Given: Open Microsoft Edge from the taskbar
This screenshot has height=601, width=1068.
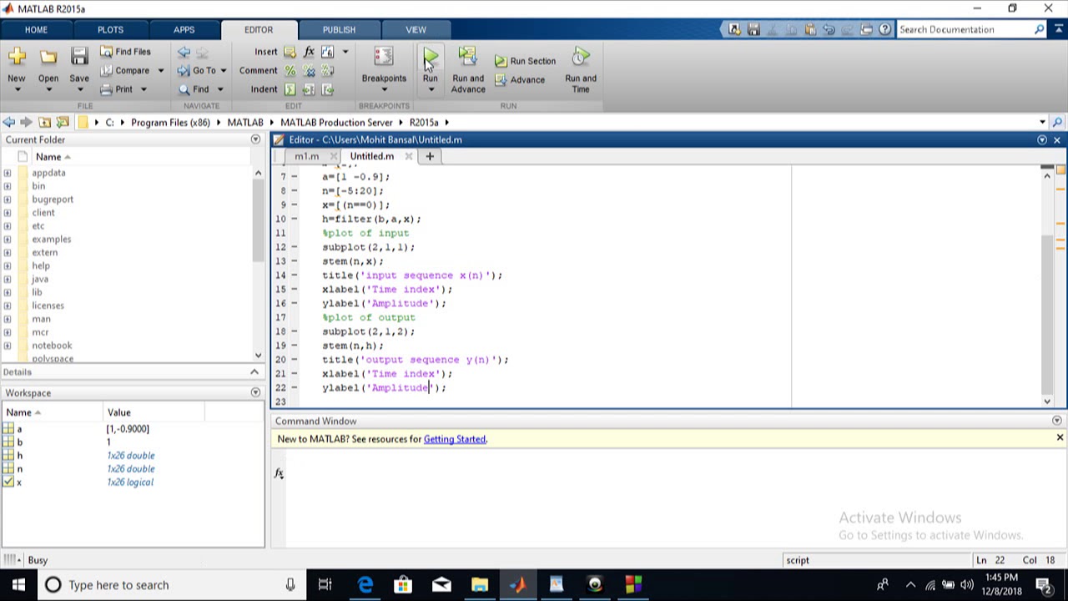Looking at the screenshot, I should point(365,585).
